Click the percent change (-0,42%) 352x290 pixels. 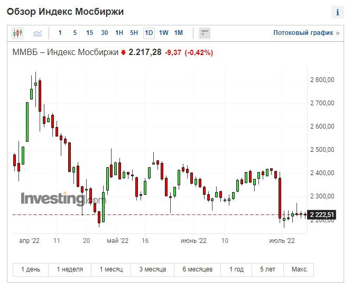(199, 52)
